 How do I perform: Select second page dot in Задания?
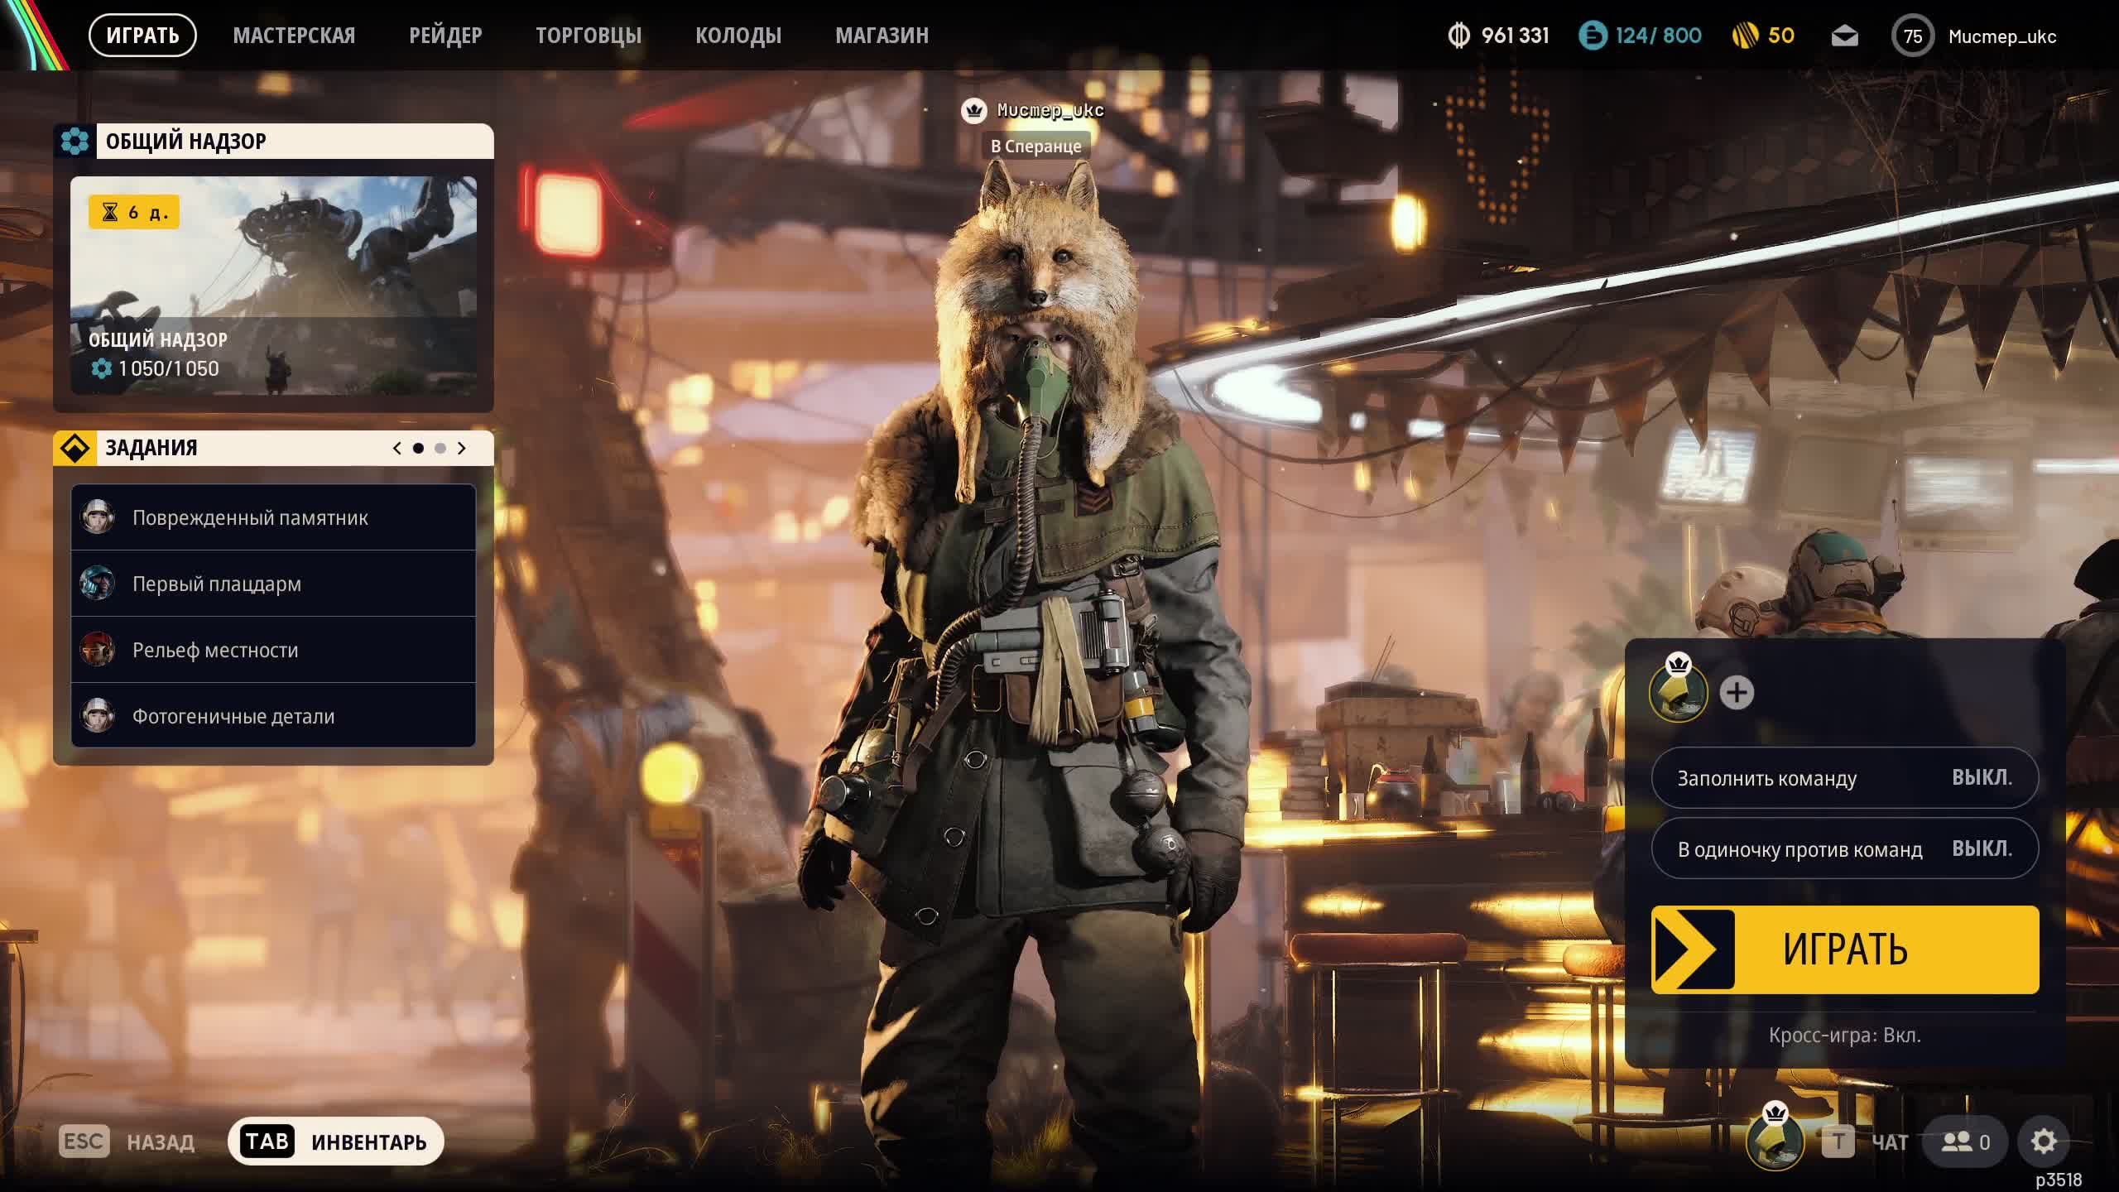[x=440, y=448]
